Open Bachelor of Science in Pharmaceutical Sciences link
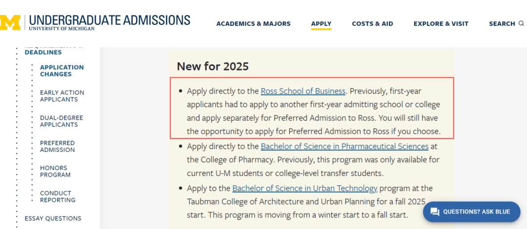Screen dimensions: 527x229 [345, 146]
